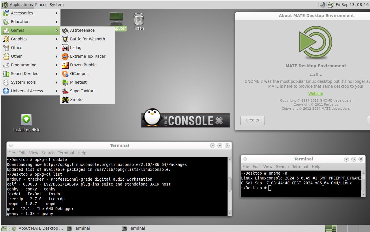Open the Xmoto game icon

click(x=65, y=100)
